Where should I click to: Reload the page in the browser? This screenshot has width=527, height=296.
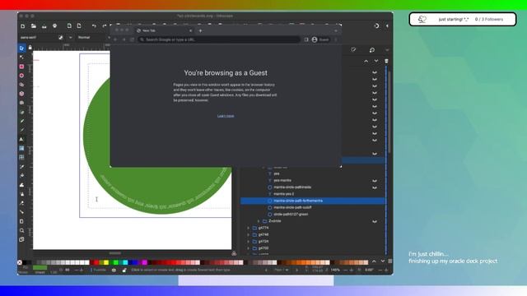pyautogui.click(x=132, y=39)
